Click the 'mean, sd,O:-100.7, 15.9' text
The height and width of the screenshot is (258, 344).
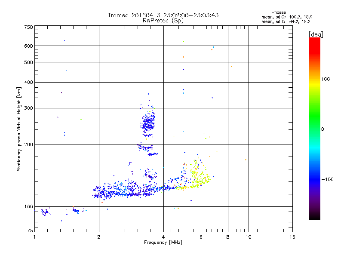click(287, 17)
